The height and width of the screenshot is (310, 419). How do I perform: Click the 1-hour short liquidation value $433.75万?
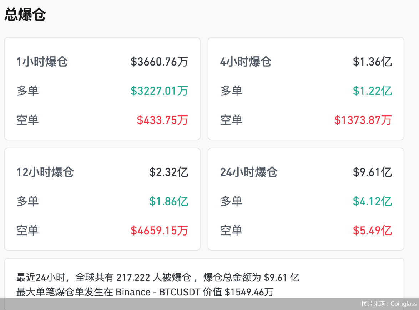162,120
